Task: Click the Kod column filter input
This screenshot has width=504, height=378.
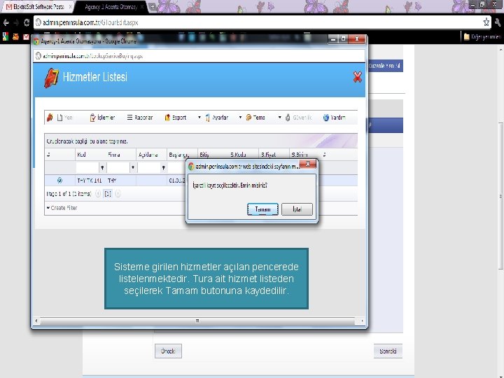Action: point(87,167)
